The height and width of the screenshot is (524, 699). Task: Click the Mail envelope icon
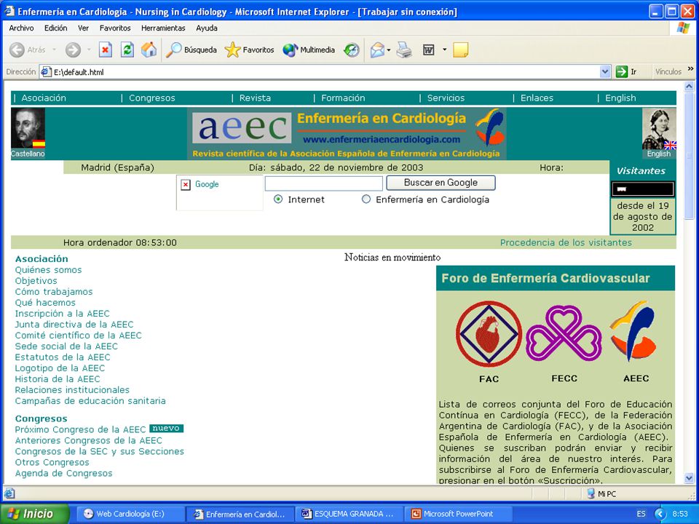[x=377, y=50]
